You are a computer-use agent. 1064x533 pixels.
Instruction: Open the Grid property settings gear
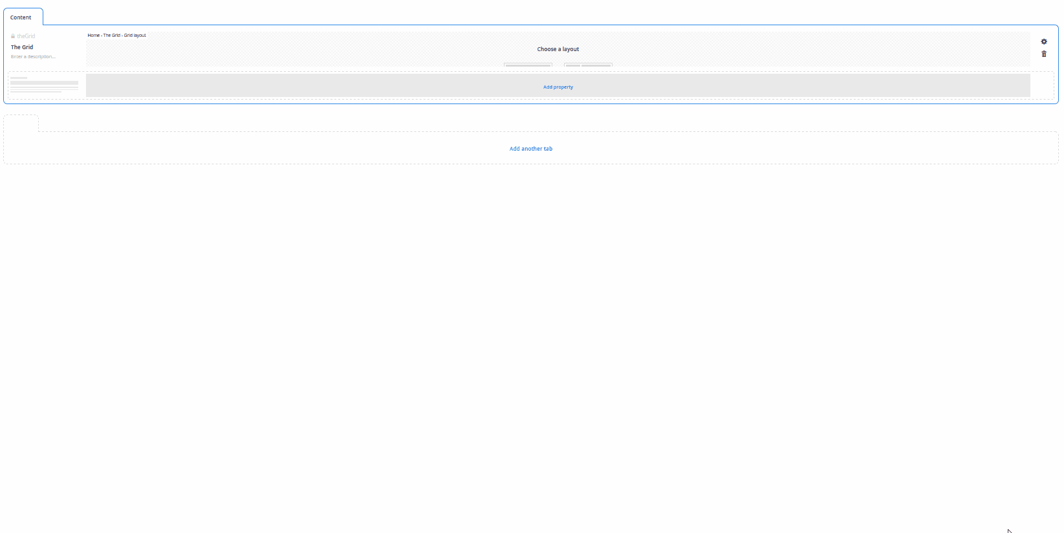(1043, 41)
